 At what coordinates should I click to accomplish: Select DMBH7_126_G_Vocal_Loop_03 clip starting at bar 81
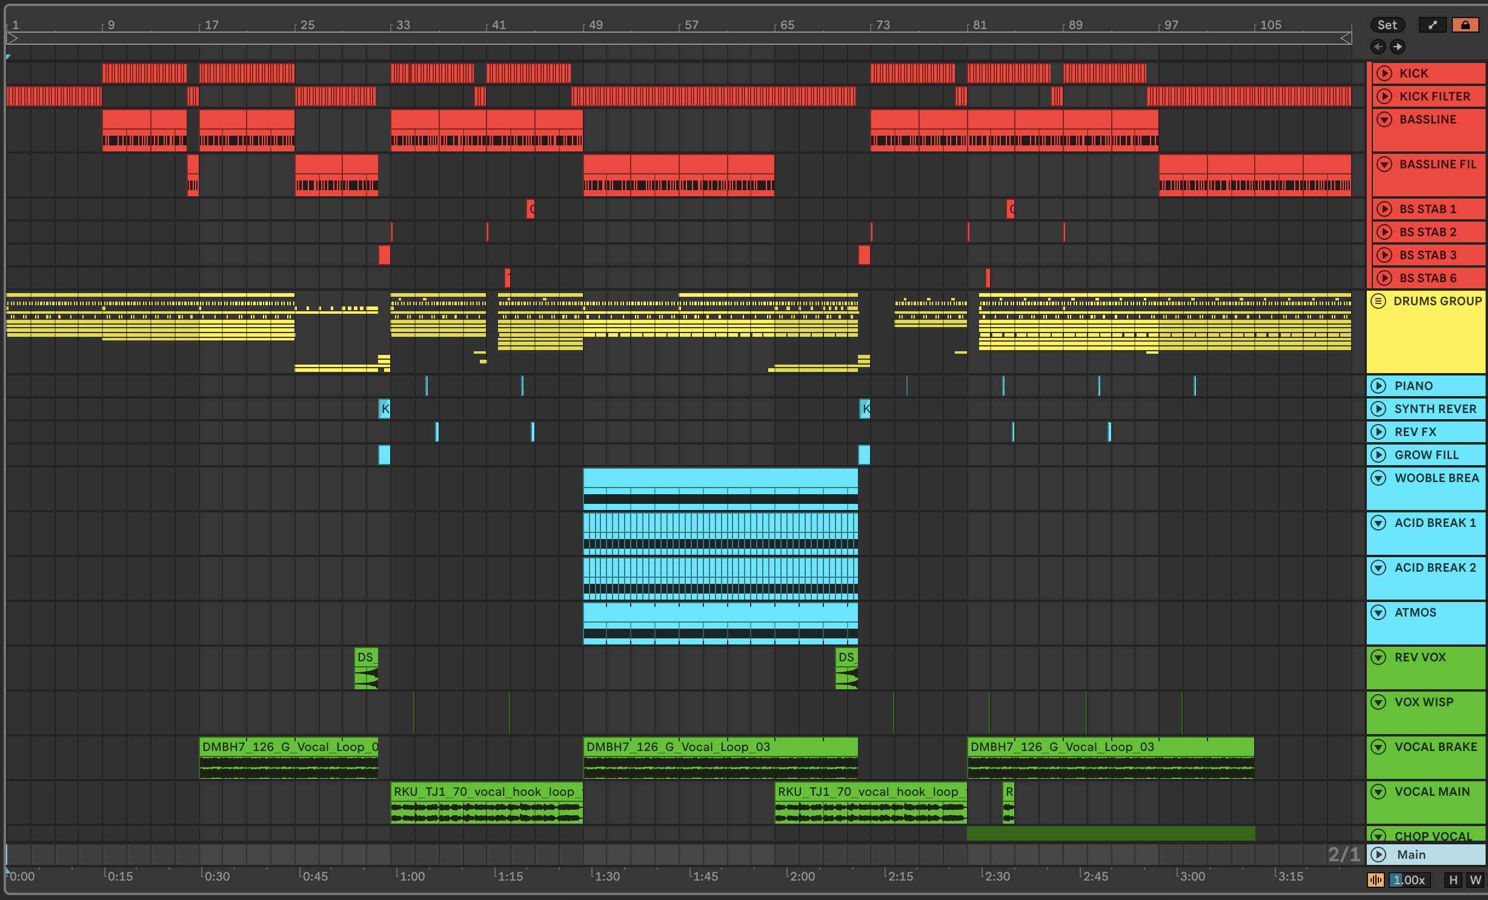[x=1111, y=758]
